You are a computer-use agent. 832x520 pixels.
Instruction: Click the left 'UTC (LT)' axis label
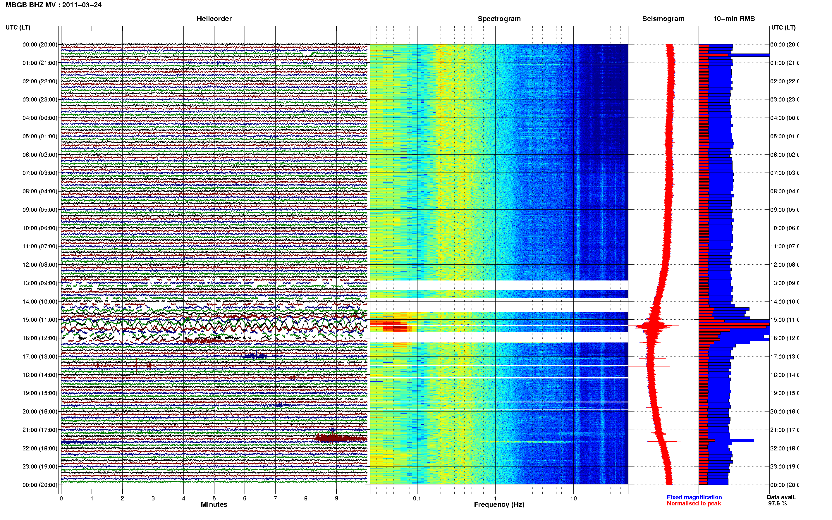[x=18, y=27]
